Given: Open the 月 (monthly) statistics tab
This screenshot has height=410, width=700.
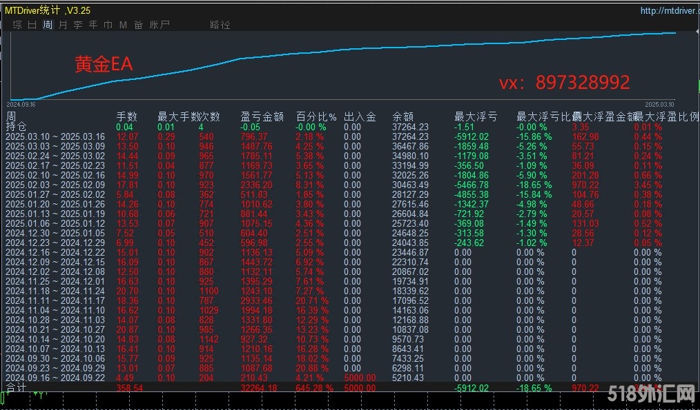Looking at the screenshot, I should click(63, 25).
